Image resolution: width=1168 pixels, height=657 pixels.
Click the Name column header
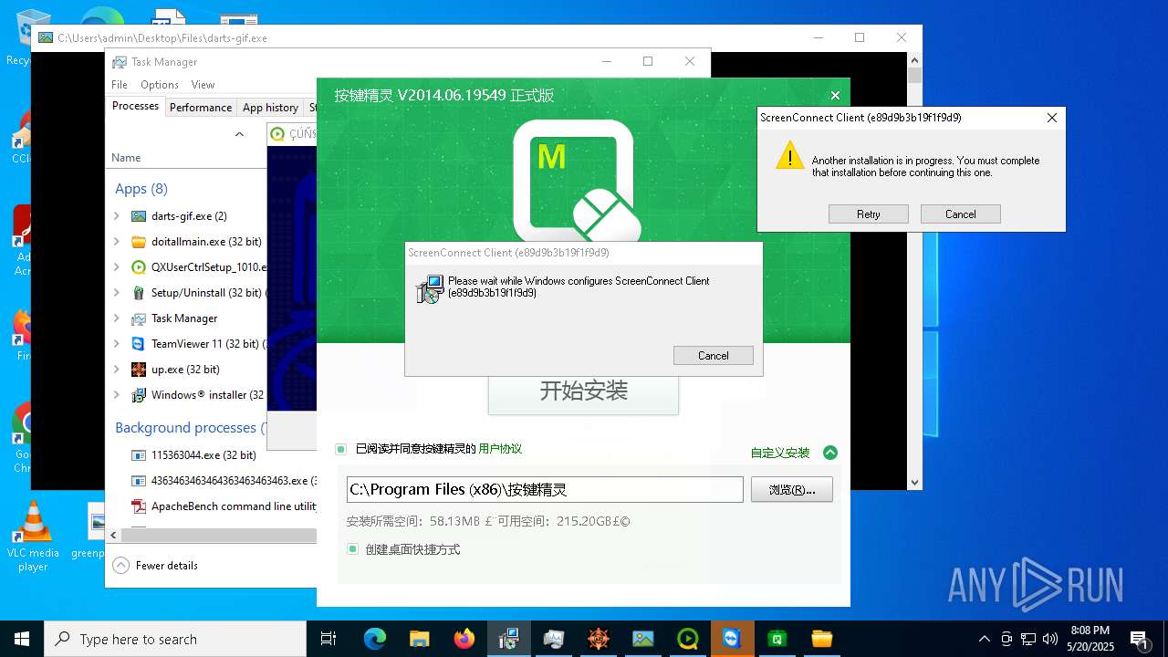[126, 158]
